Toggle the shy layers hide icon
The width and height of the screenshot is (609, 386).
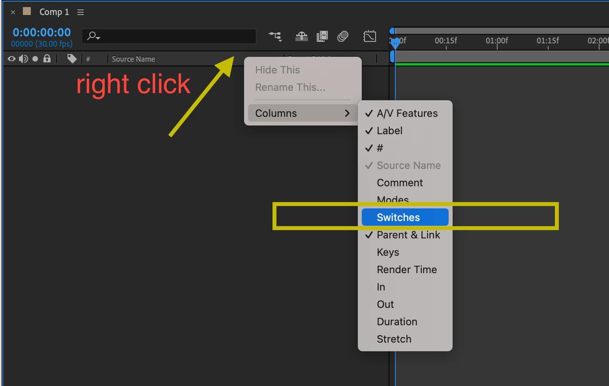click(302, 36)
